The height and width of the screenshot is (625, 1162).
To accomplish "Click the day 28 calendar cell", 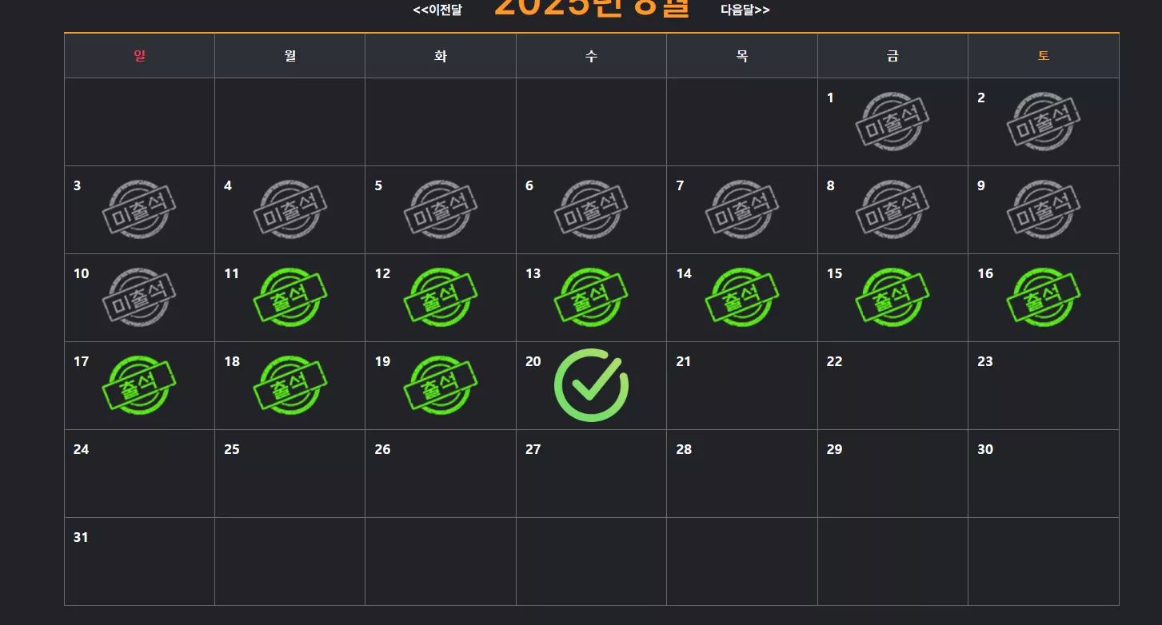I will (x=742, y=473).
